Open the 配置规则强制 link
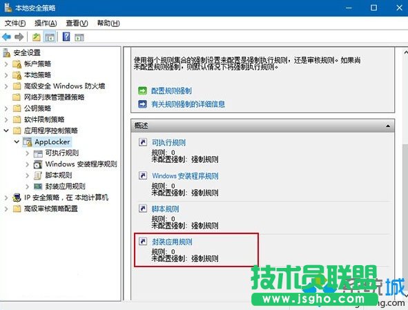Viewport: 408px width, 310px height. point(171,91)
